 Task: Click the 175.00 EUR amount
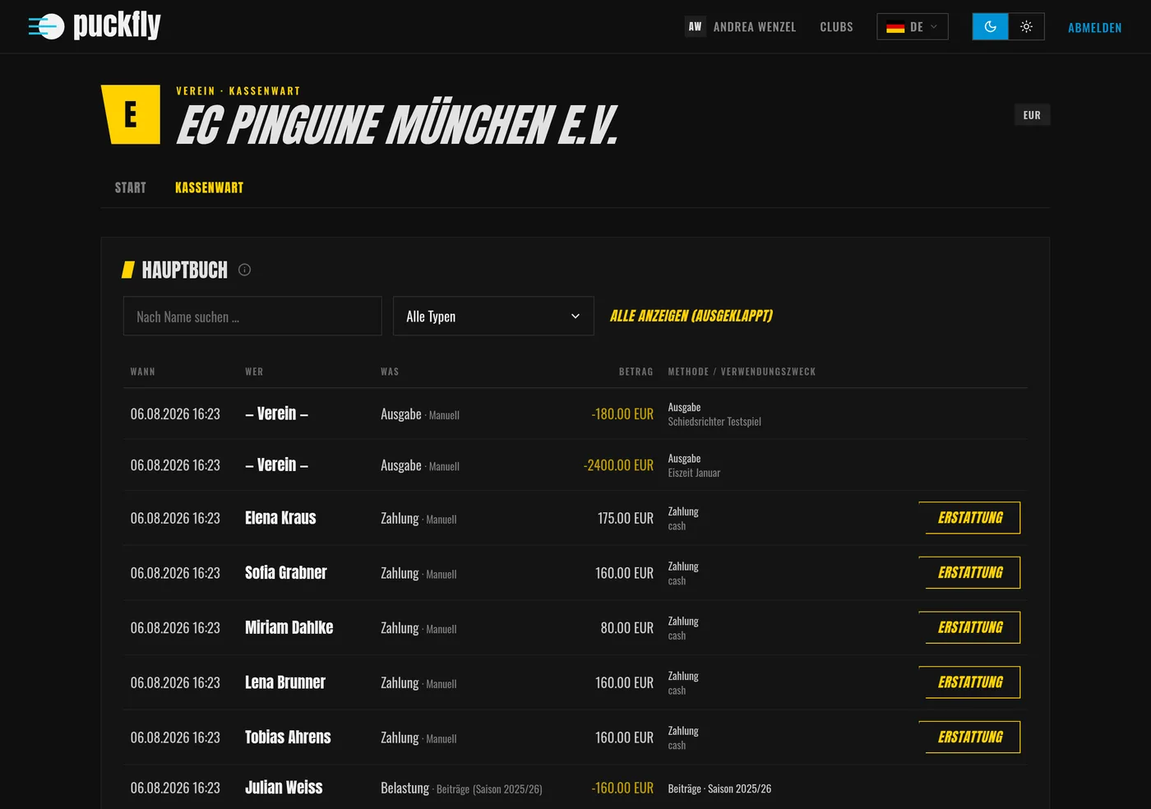pos(626,518)
